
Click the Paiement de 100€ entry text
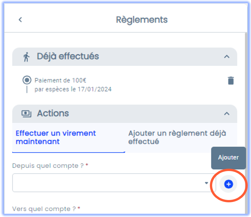pos(60,80)
